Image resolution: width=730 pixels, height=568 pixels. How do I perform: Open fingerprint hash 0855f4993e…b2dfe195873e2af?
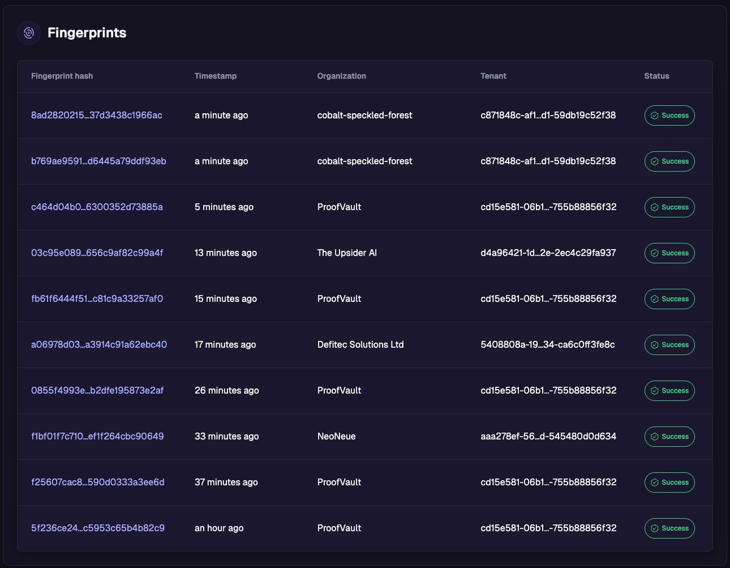coord(97,390)
